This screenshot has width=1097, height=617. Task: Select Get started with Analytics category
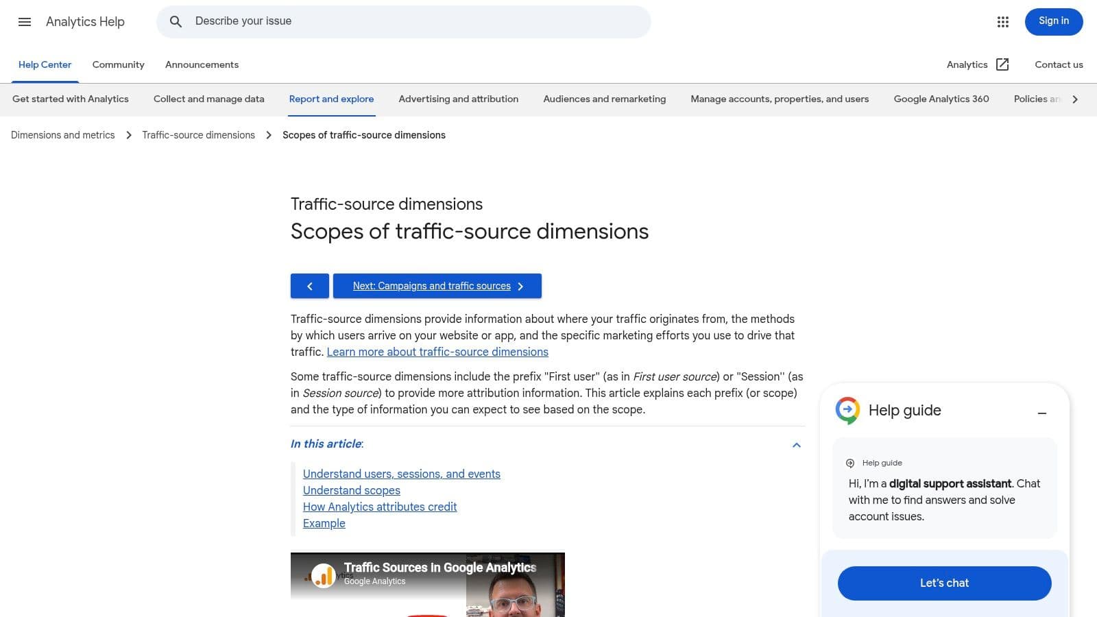[x=71, y=99]
